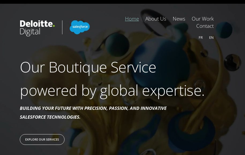Click the 'salesforce' text inside the blue cloud
The image size is (245, 155).
80,26
